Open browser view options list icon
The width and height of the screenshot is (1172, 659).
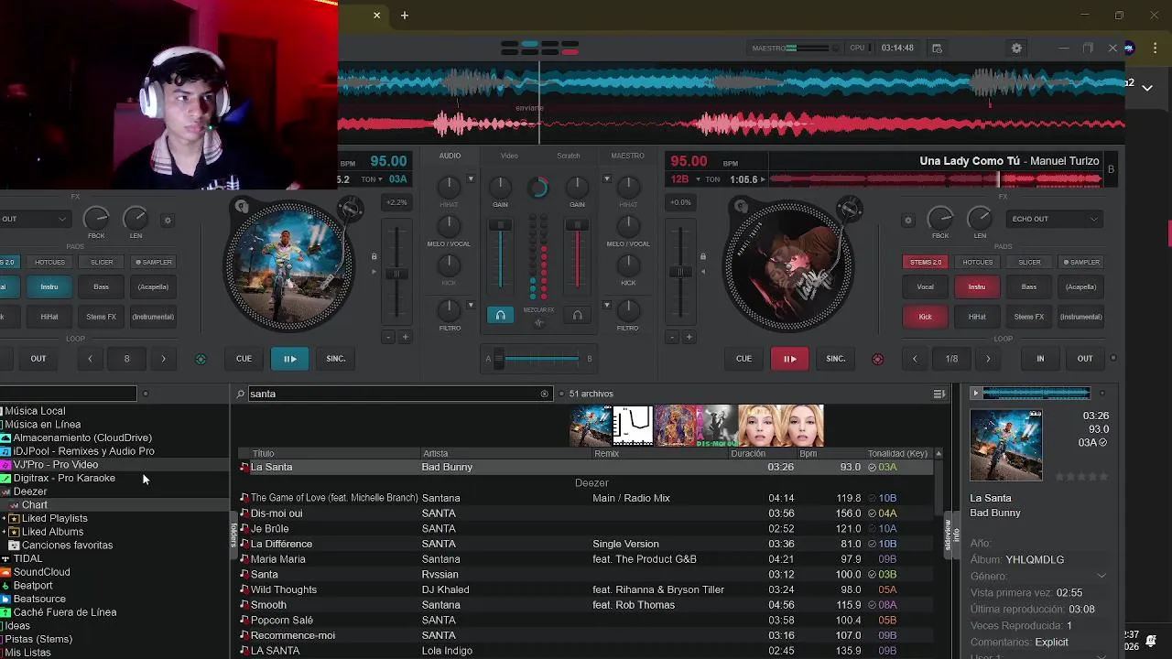939,394
